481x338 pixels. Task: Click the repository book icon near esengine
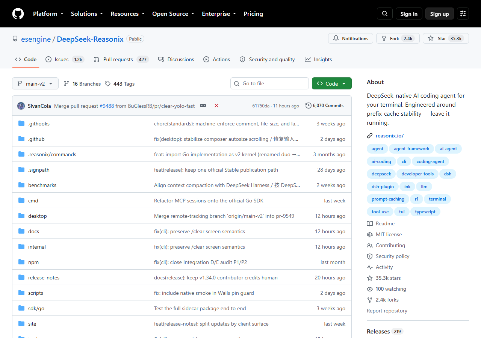(x=15, y=39)
